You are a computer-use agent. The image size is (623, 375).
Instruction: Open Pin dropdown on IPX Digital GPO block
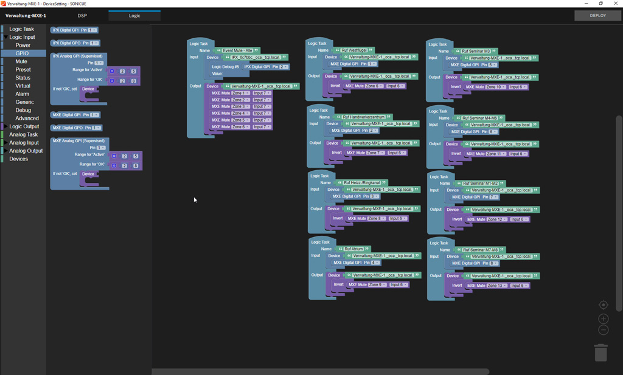click(94, 43)
